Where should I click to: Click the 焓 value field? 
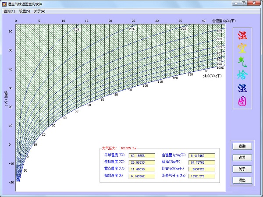202,162
